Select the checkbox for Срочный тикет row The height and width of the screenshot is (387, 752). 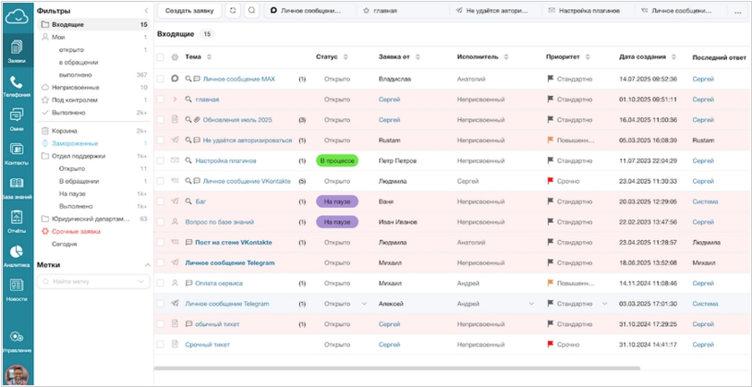click(x=161, y=344)
